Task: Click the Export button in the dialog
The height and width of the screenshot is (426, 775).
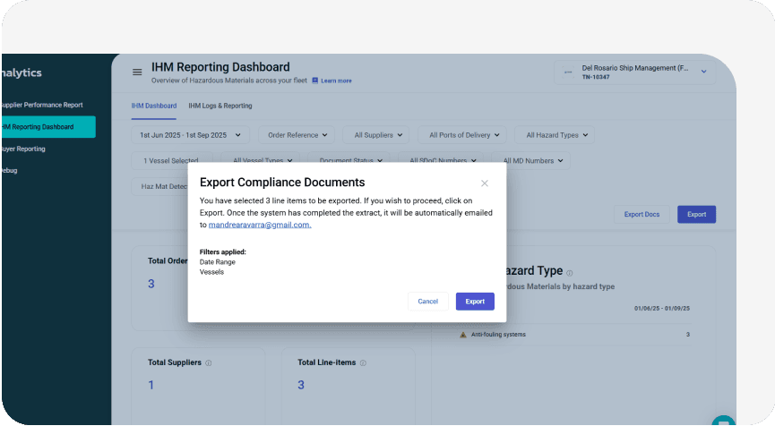Action: [475, 301]
